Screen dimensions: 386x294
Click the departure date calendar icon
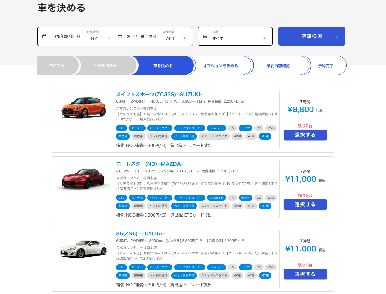pyautogui.click(x=44, y=37)
